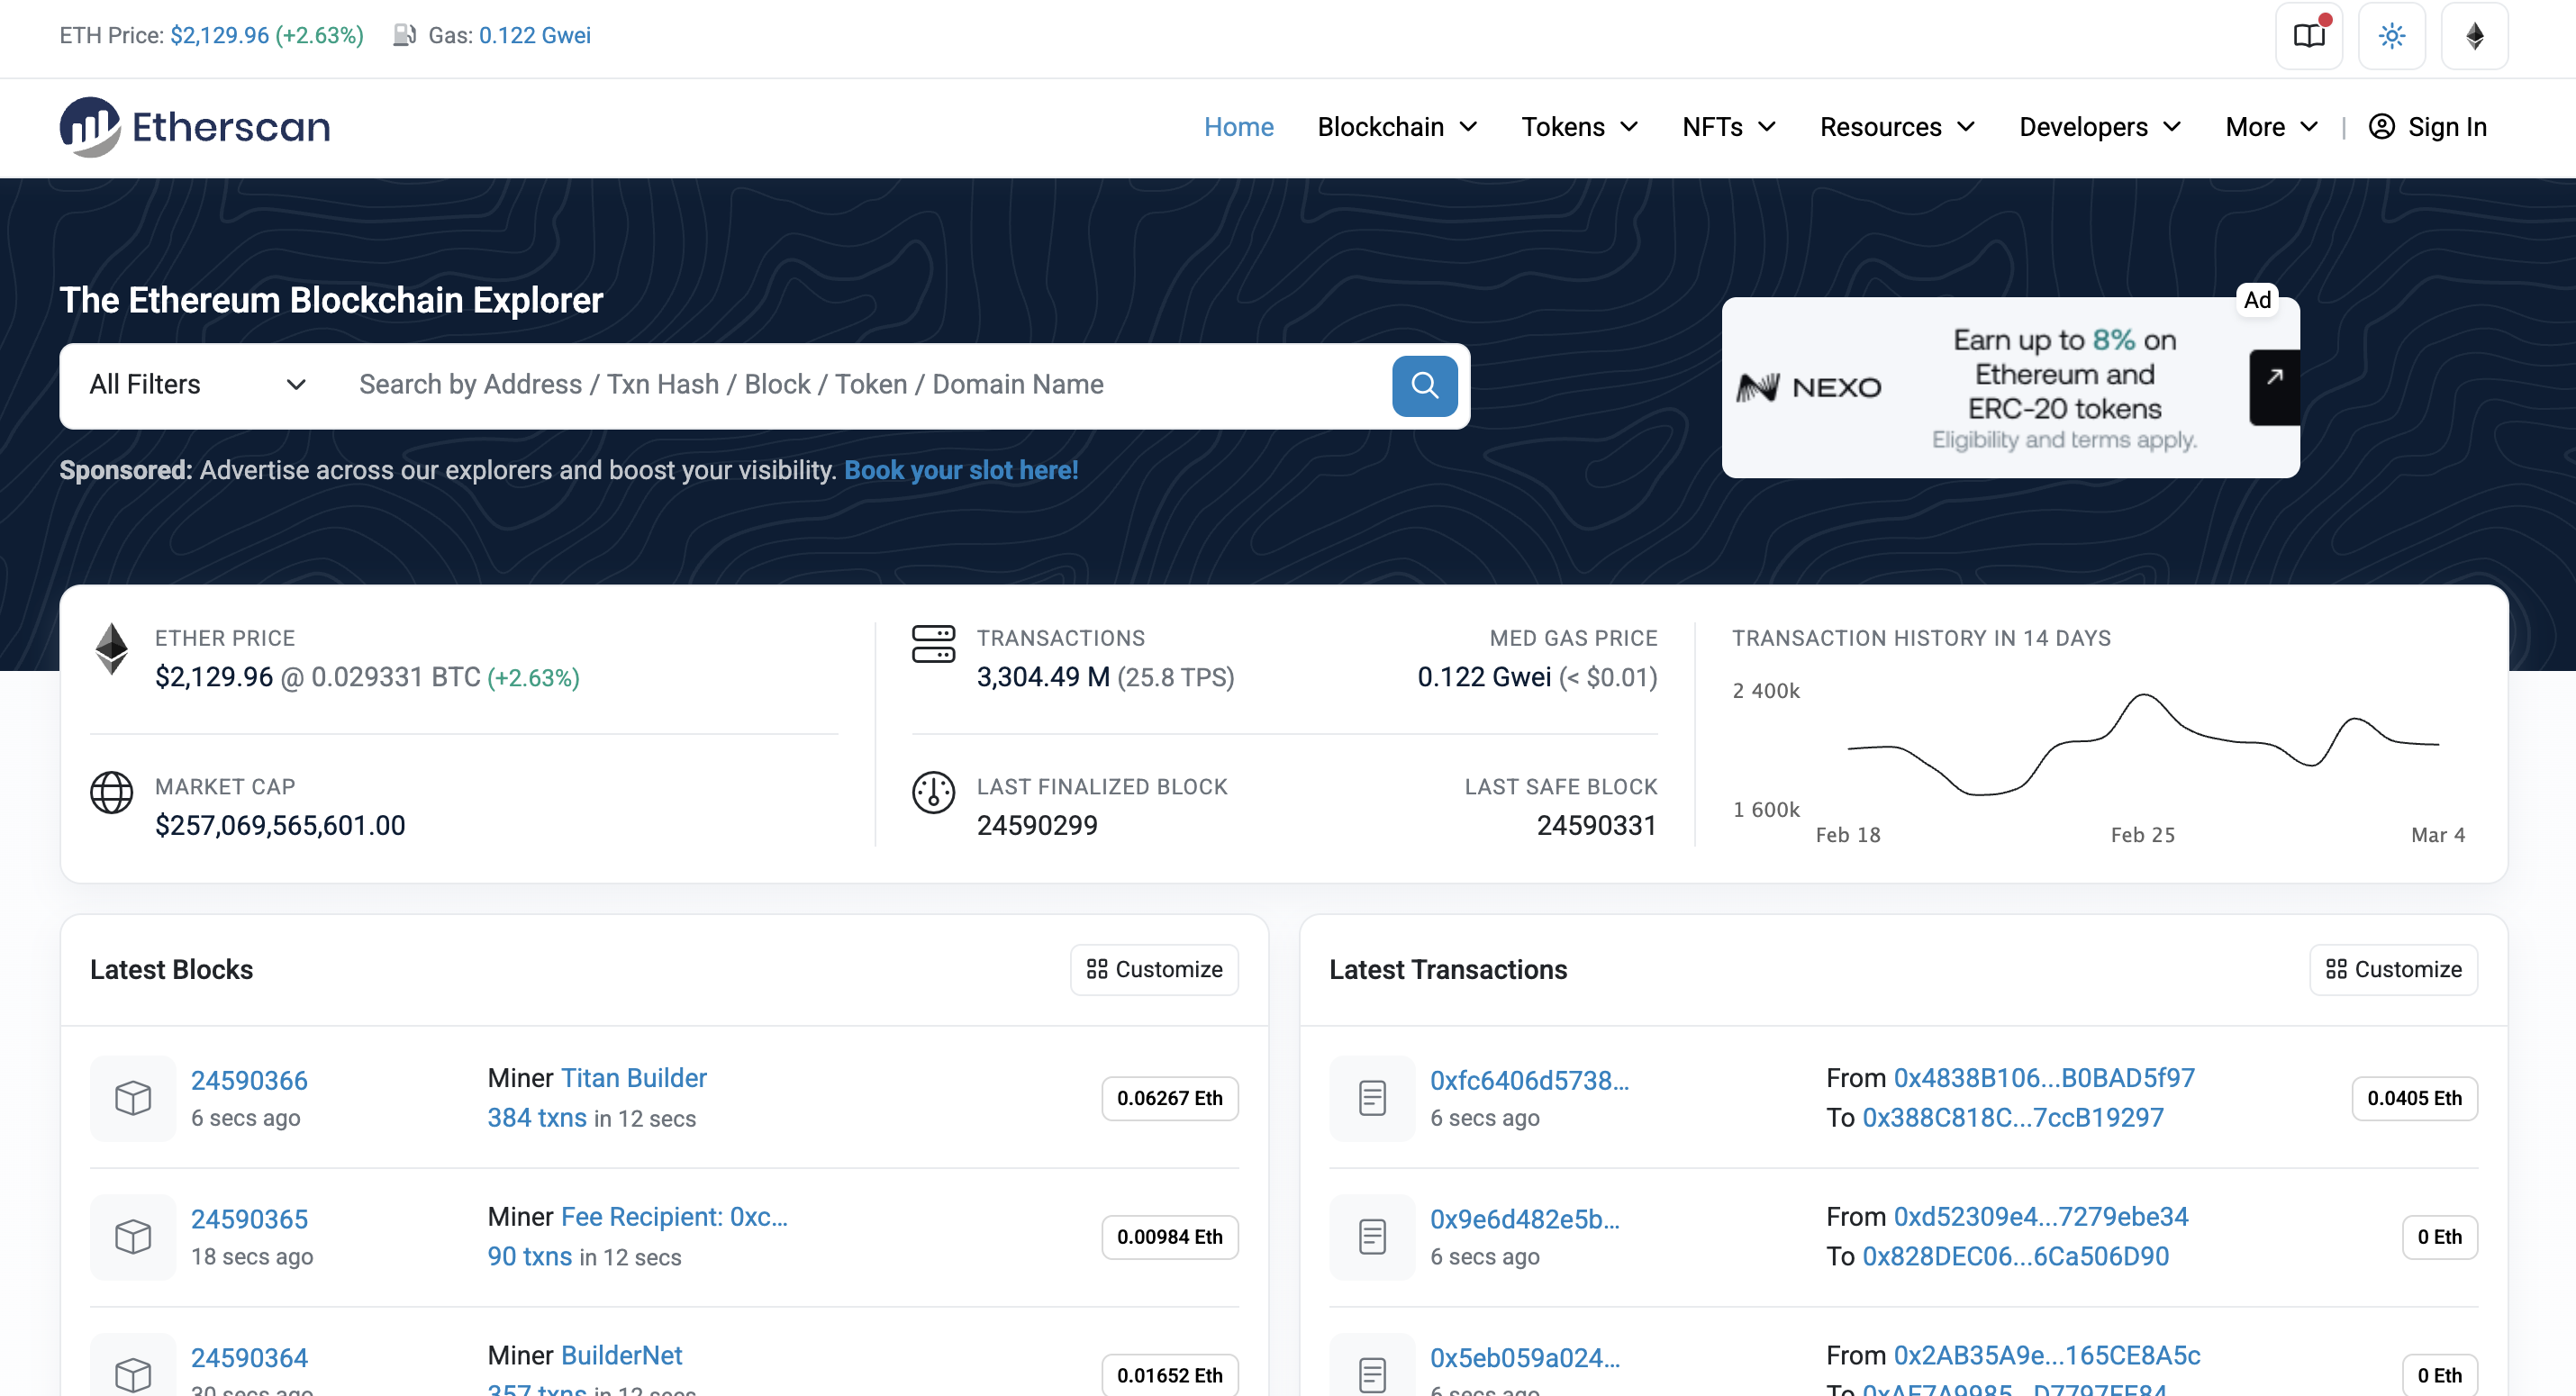Click Sign In
Viewport: 2576px width, 1396px height.
tap(2428, 127)
